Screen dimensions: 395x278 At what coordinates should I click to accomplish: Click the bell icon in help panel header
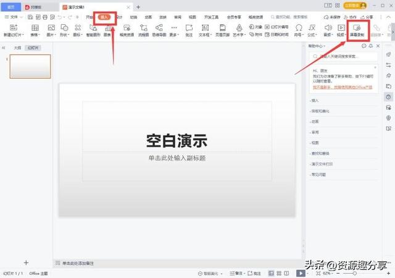coord(371,46)
